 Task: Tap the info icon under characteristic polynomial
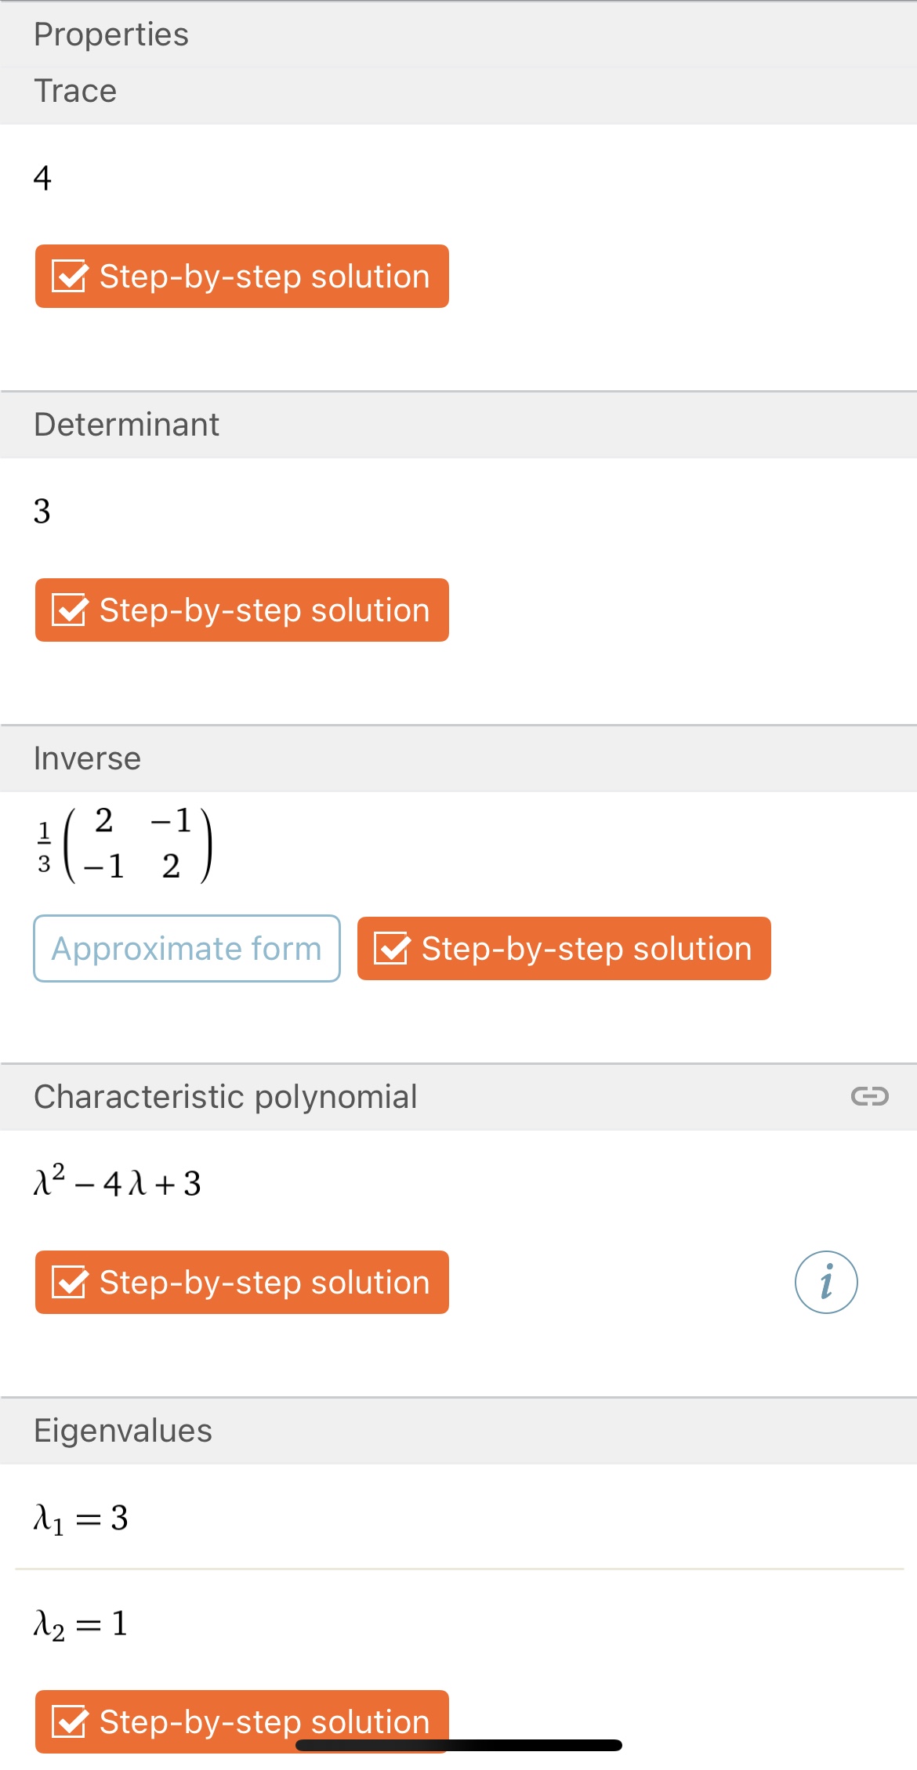[826, 1282]
